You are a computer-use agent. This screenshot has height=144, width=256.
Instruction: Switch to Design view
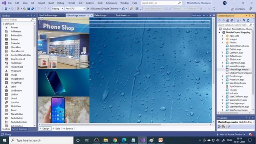tap(45, 129)
